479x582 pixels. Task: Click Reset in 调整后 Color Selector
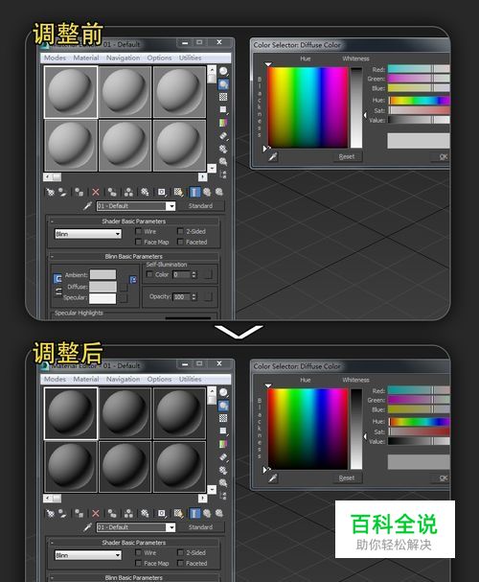347,478
